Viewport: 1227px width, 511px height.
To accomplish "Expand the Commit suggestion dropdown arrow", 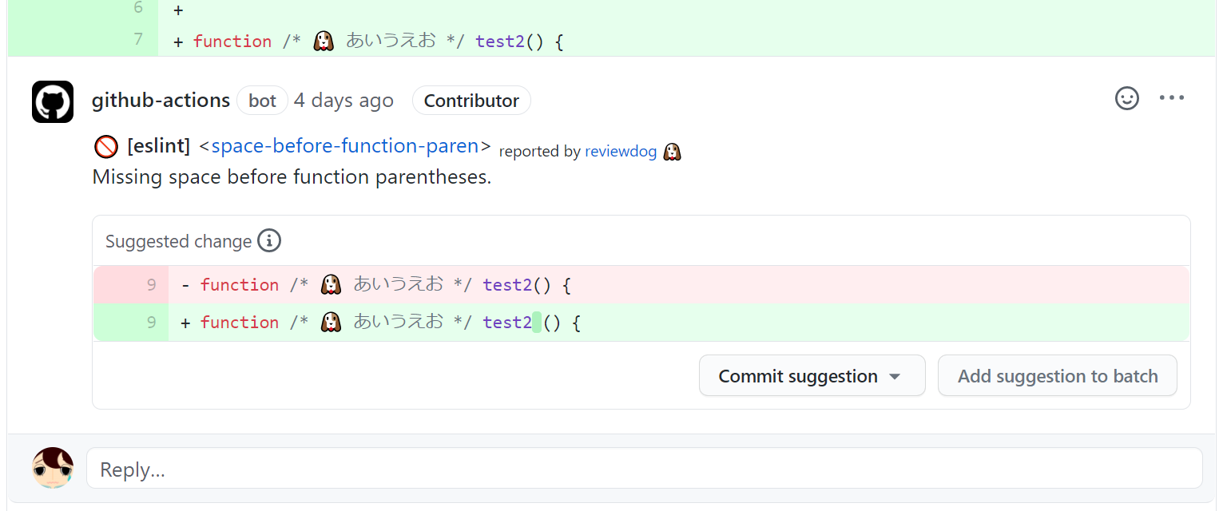I will coord(895,376).
